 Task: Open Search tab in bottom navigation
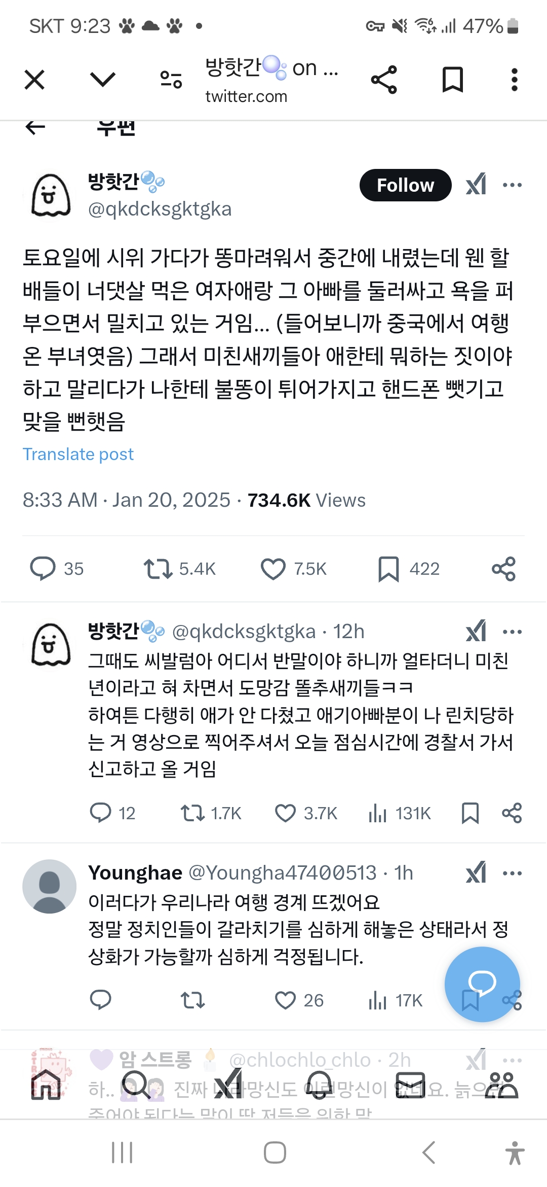point(136,1086)
